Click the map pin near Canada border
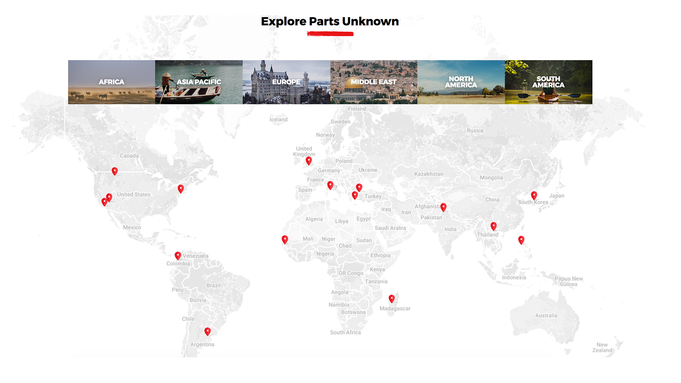 coord(115,171)
